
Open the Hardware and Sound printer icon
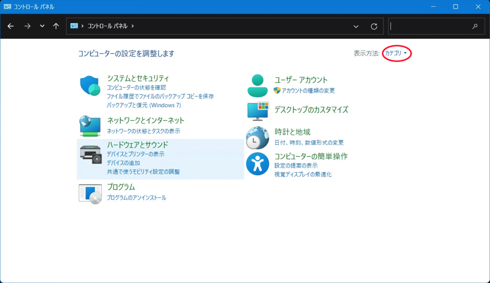click(x=90, y=154)
